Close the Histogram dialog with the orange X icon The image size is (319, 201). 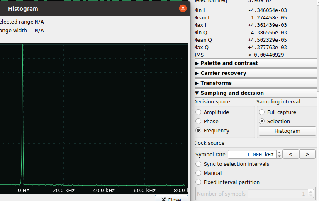tap(183, 8)
